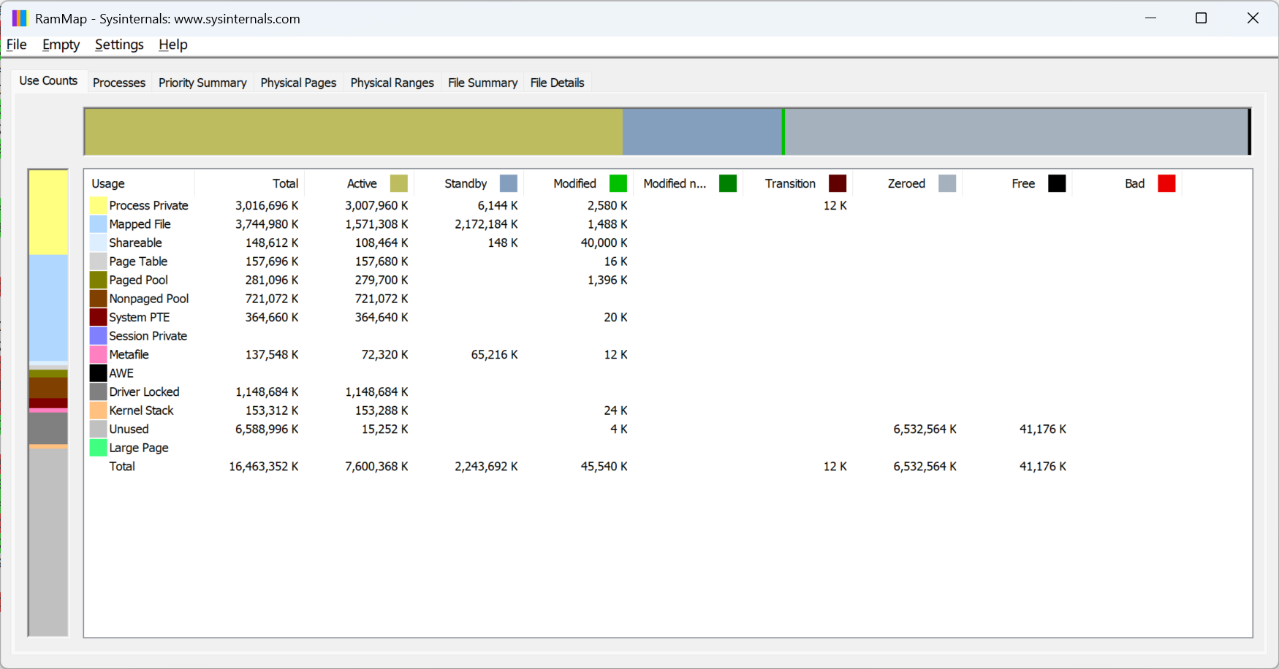
Task: Click the light blue segment of vertical usage bar
Action: 48,307
